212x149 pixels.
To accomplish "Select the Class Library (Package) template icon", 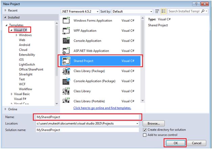I will coord(66,71).
